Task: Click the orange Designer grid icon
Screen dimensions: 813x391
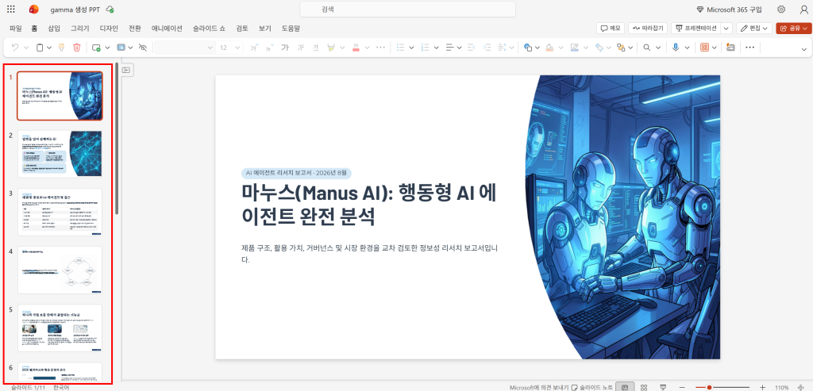Action: pos(704,47)
